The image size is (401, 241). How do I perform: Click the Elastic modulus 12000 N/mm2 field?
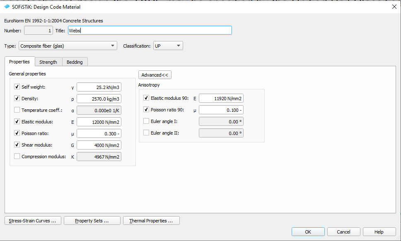click(x=99, y=122)
